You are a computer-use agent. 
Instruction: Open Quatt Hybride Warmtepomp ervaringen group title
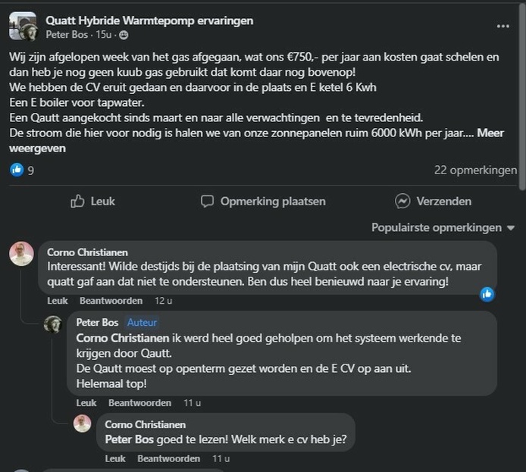pos(149,20)
